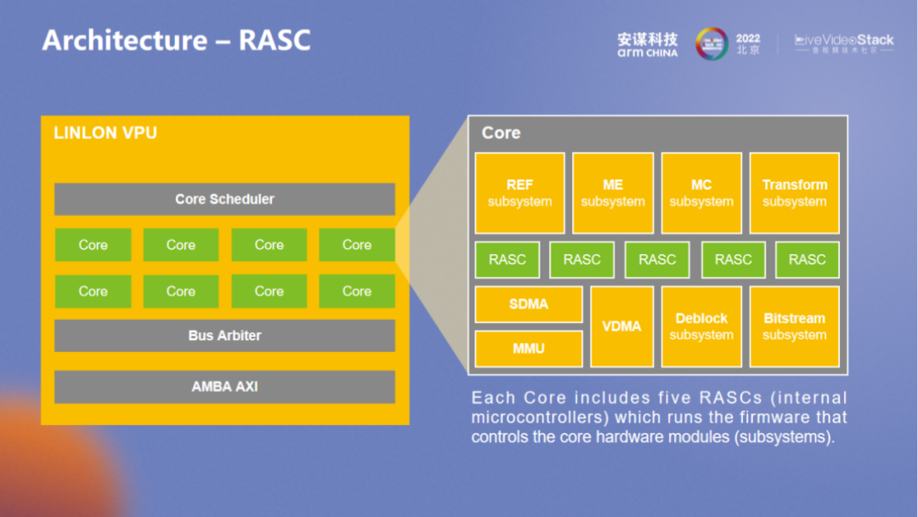The height and width of the screenshot is (517, 918).
Task: Click the REF subsystem block
Action: point(519,193)
